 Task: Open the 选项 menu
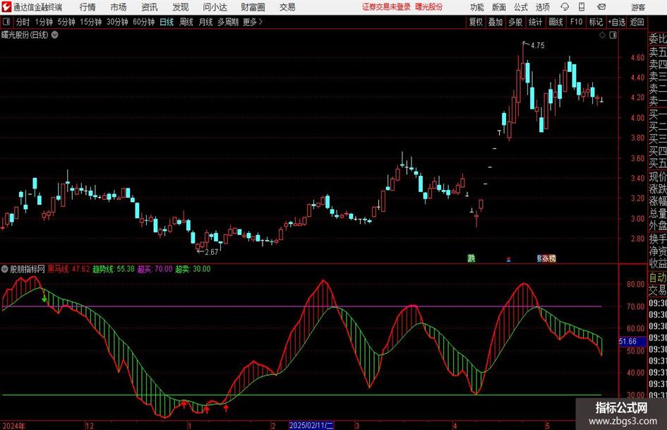(542, 7)
